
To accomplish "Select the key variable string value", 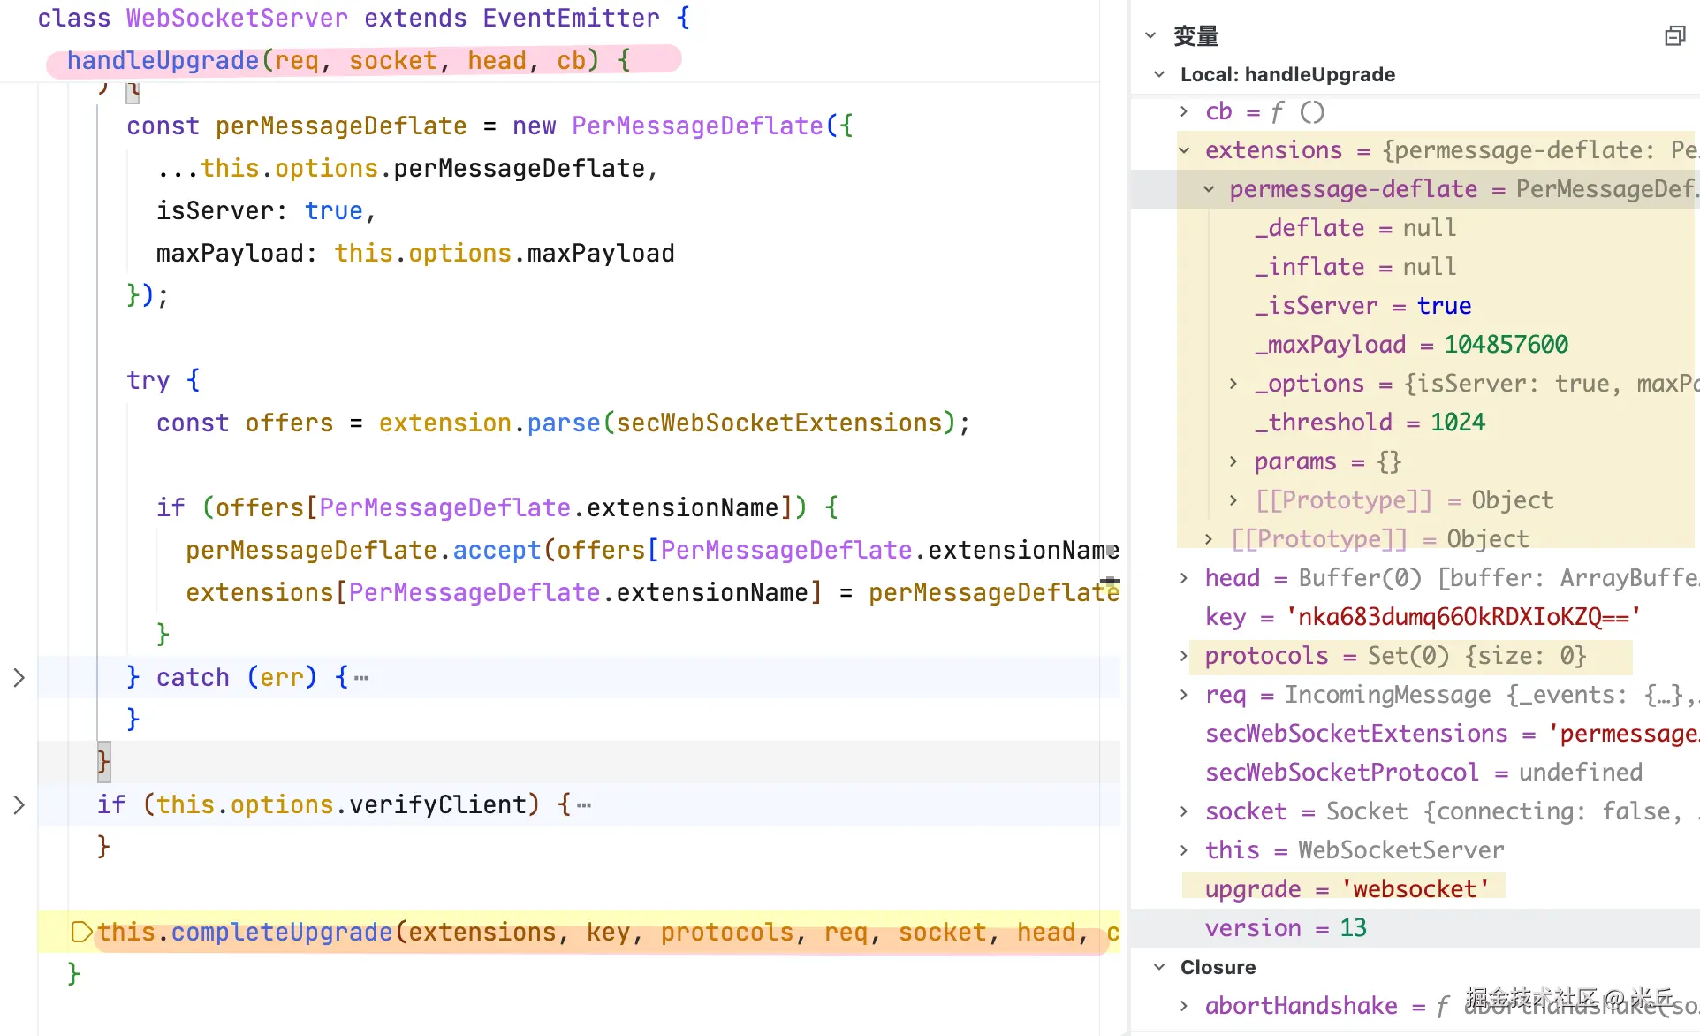I will (x=1463, y=617).
